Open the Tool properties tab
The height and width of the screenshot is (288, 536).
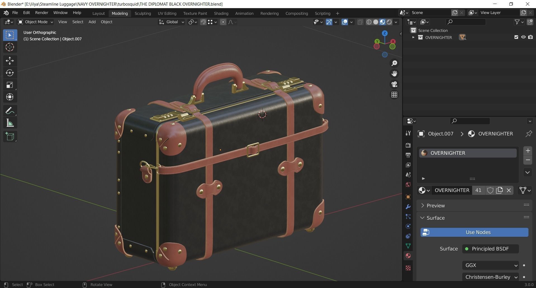click(408, 133)
